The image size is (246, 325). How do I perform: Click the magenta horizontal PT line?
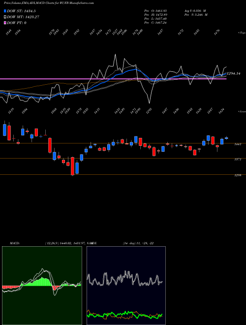[113, 79]
